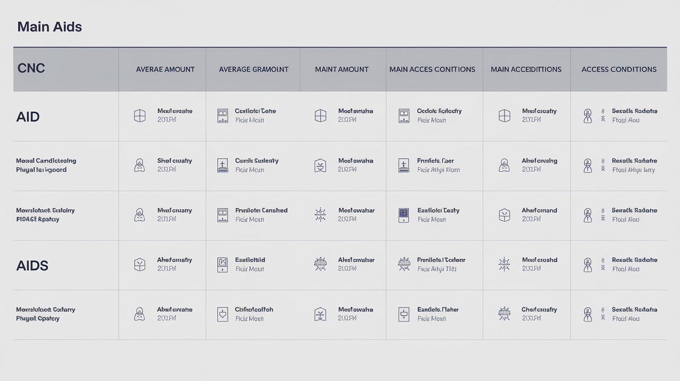Screen dimensions: 680x381
Task: Click the shield icon beside 'Ahefcrnand'
Action: coord(504,215)
